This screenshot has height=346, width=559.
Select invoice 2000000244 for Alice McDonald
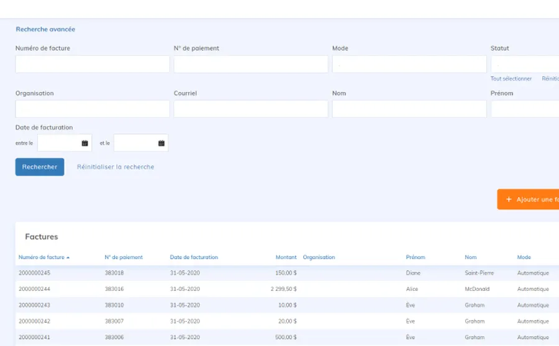click(x=34, y=289)
